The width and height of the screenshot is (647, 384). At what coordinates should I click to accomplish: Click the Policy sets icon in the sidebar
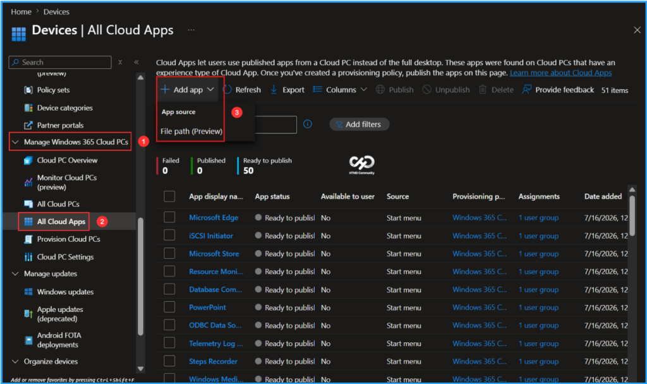click(x=28, y=90)
